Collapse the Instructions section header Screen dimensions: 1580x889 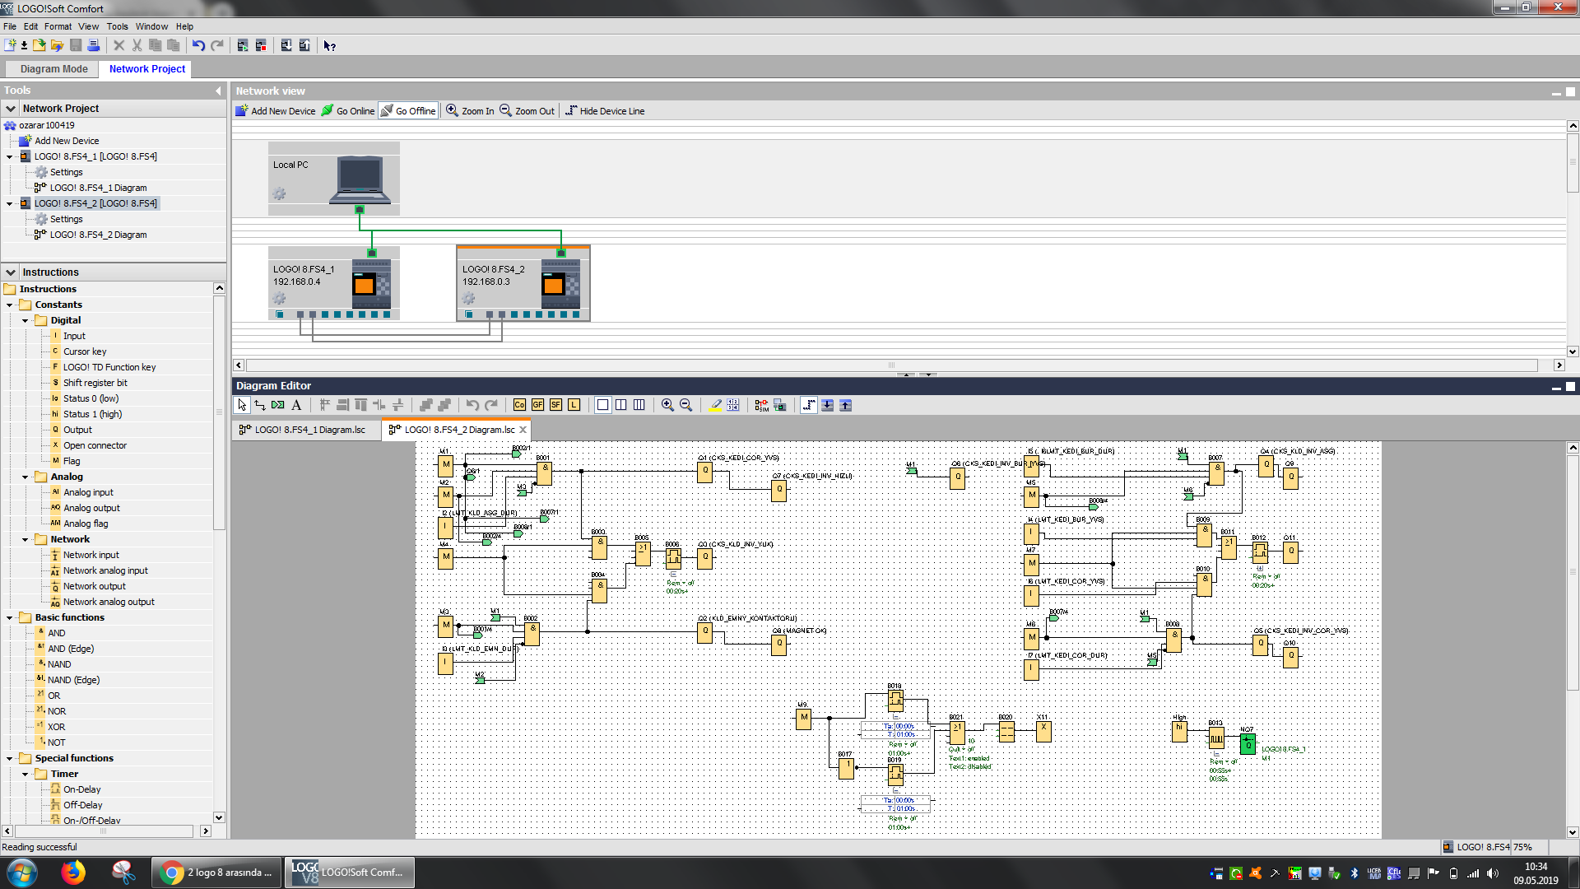coord(11,272)
